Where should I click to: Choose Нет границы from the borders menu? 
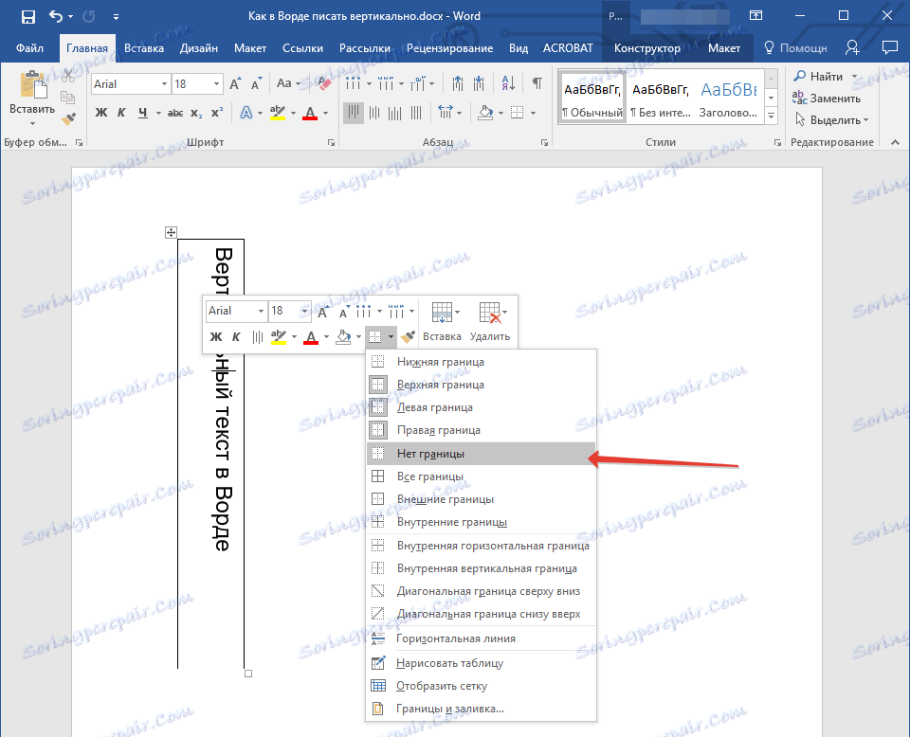430,454
